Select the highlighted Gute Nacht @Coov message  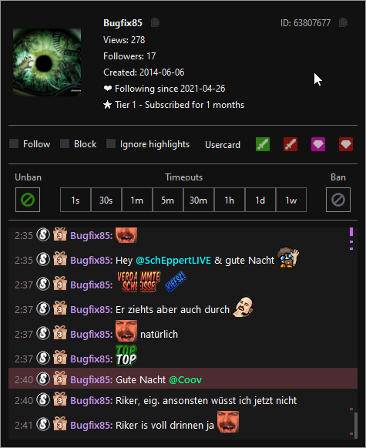(183, 379)
